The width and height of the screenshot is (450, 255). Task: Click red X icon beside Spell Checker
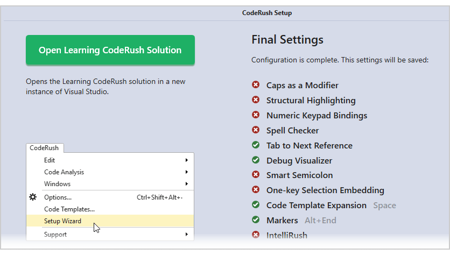(256, 130)
